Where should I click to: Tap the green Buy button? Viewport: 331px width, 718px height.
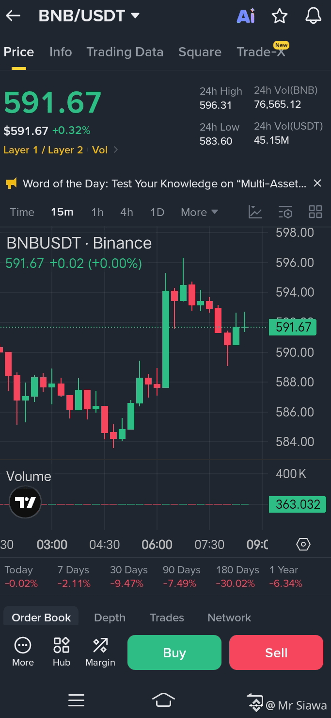click(x=174, y=652)
